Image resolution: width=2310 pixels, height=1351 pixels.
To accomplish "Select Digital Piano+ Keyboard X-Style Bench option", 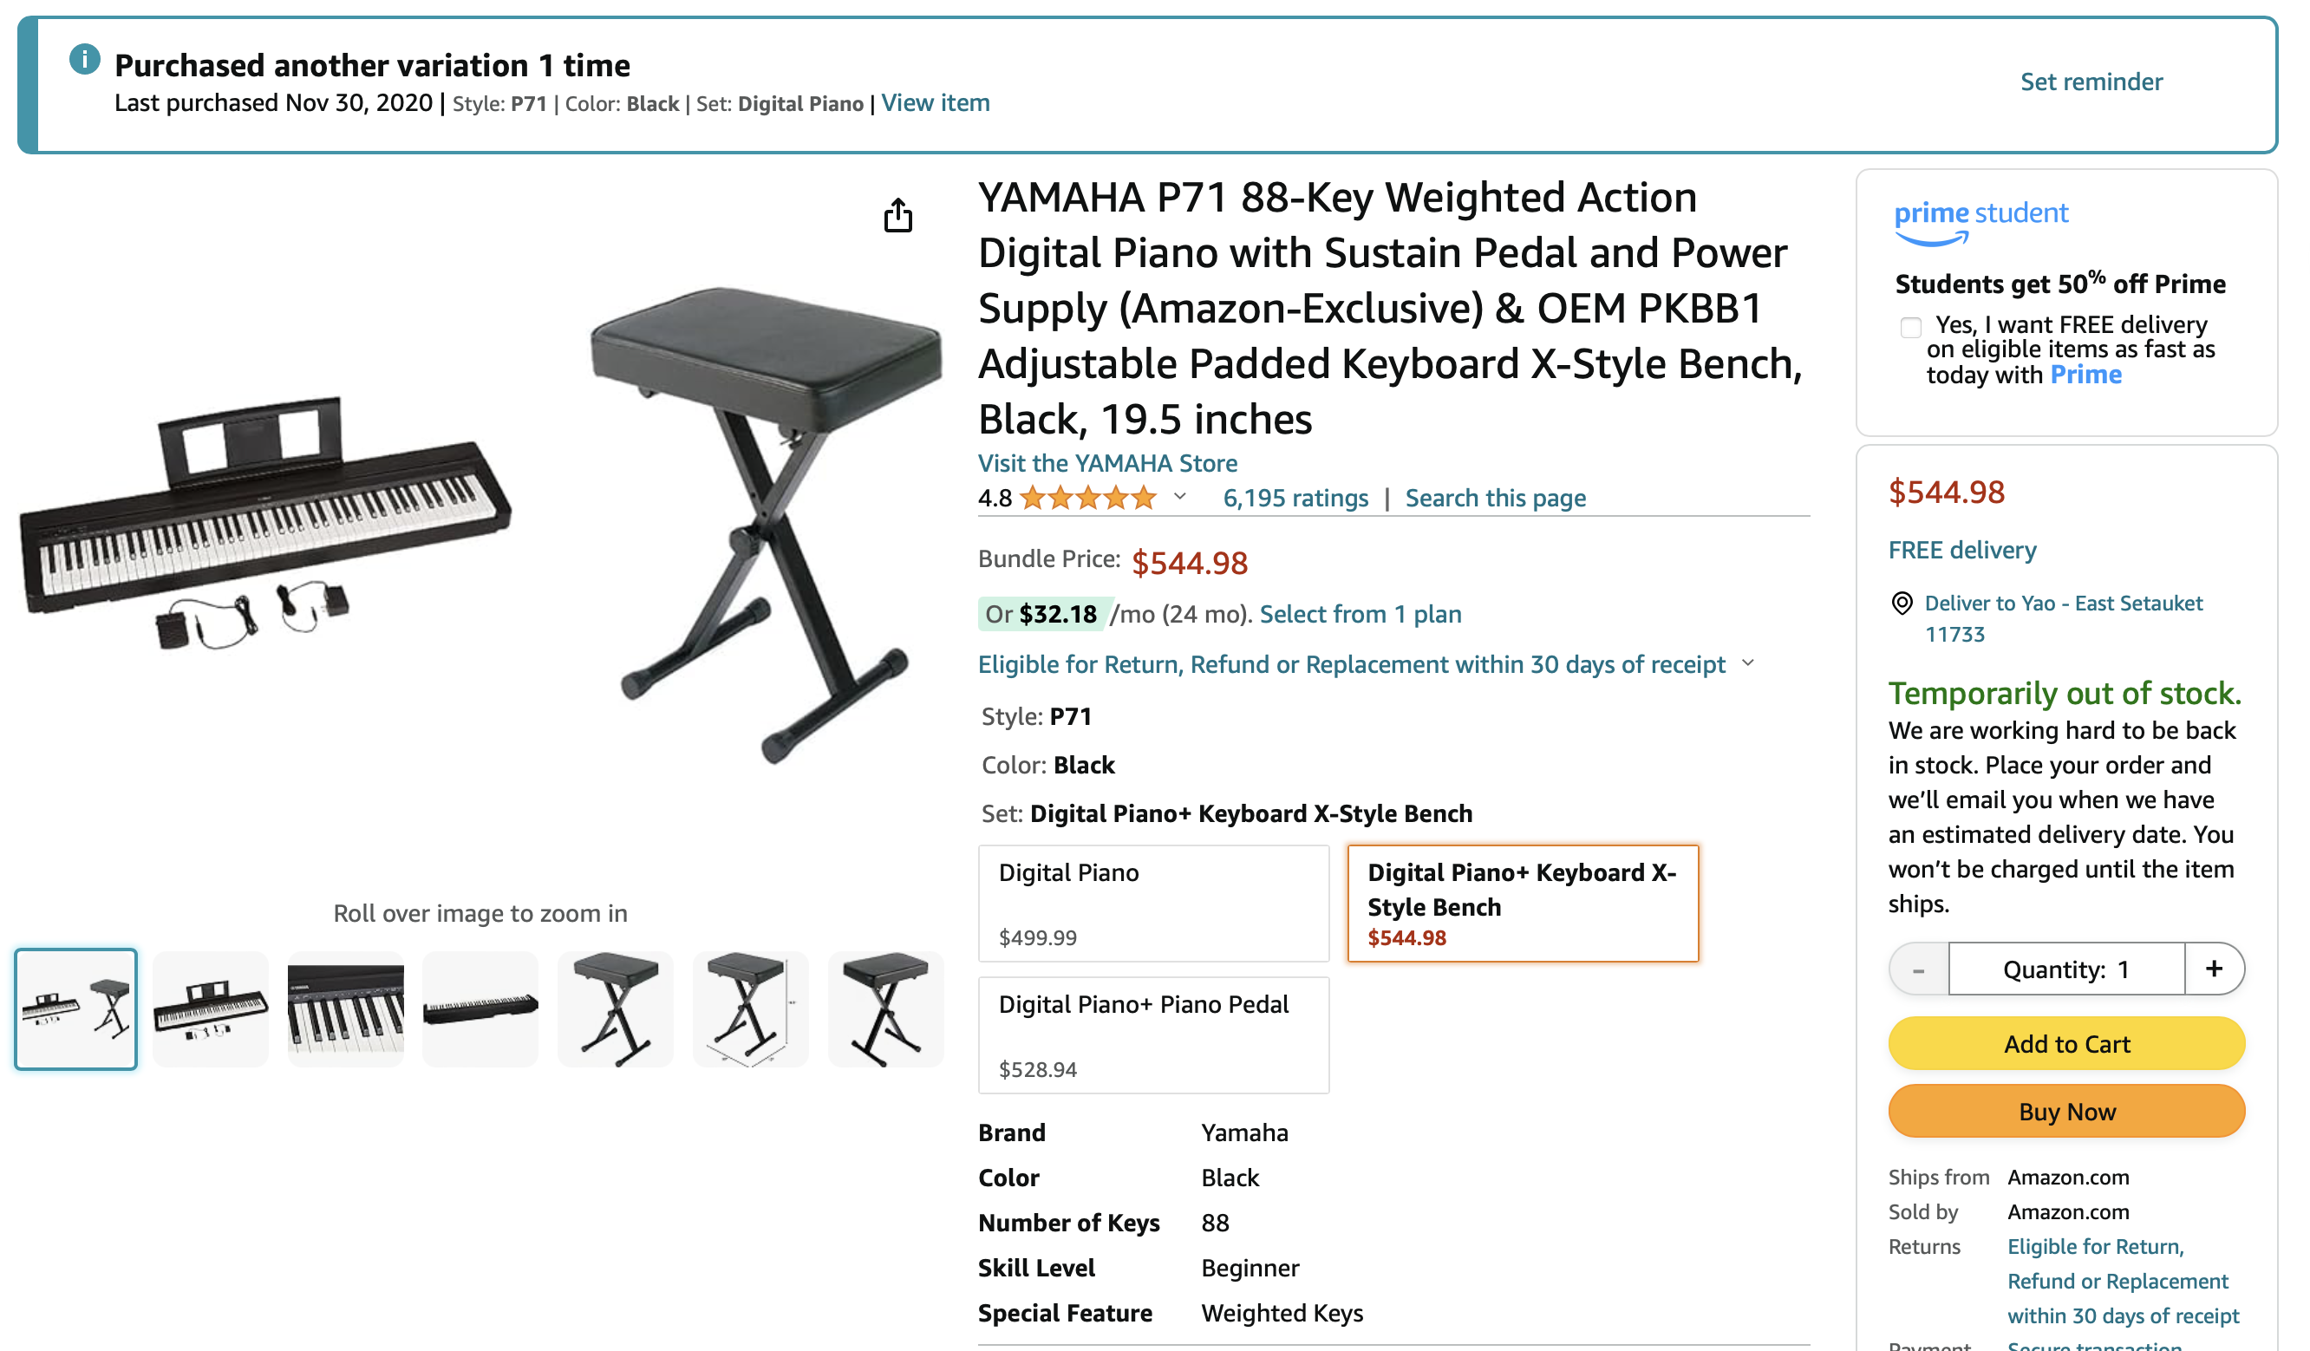I will coord(1522,903).
